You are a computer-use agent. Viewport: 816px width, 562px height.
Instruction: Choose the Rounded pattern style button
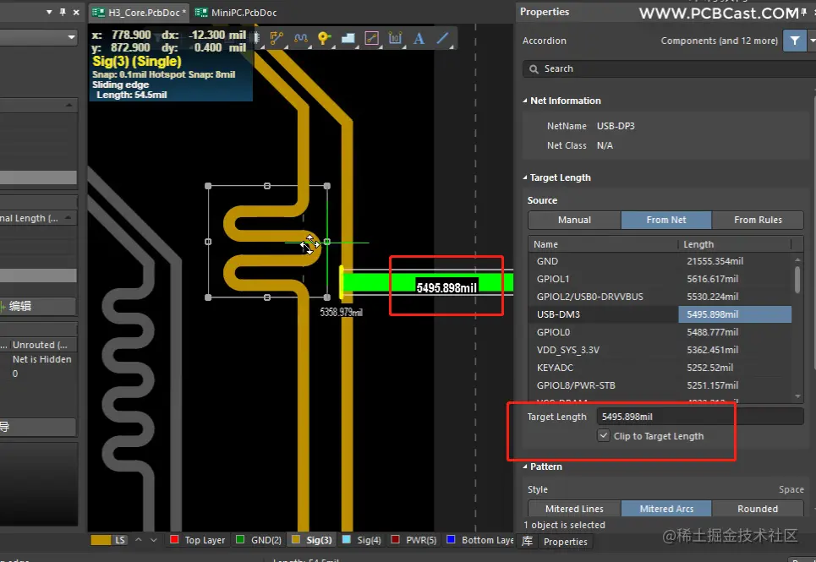[x=758, y=509]
